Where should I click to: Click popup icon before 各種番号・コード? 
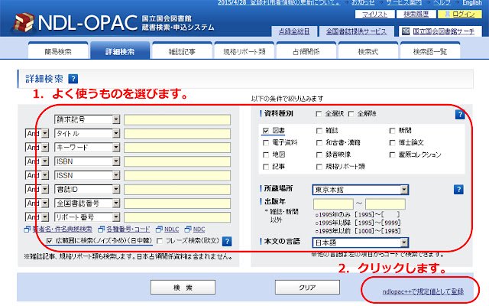[x=101, y=229]
